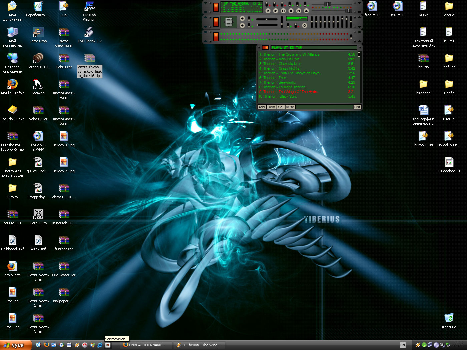The width and height of the screenshot is (467, 350).
Task: Stop playback with the square button
Action: point(291,11)
